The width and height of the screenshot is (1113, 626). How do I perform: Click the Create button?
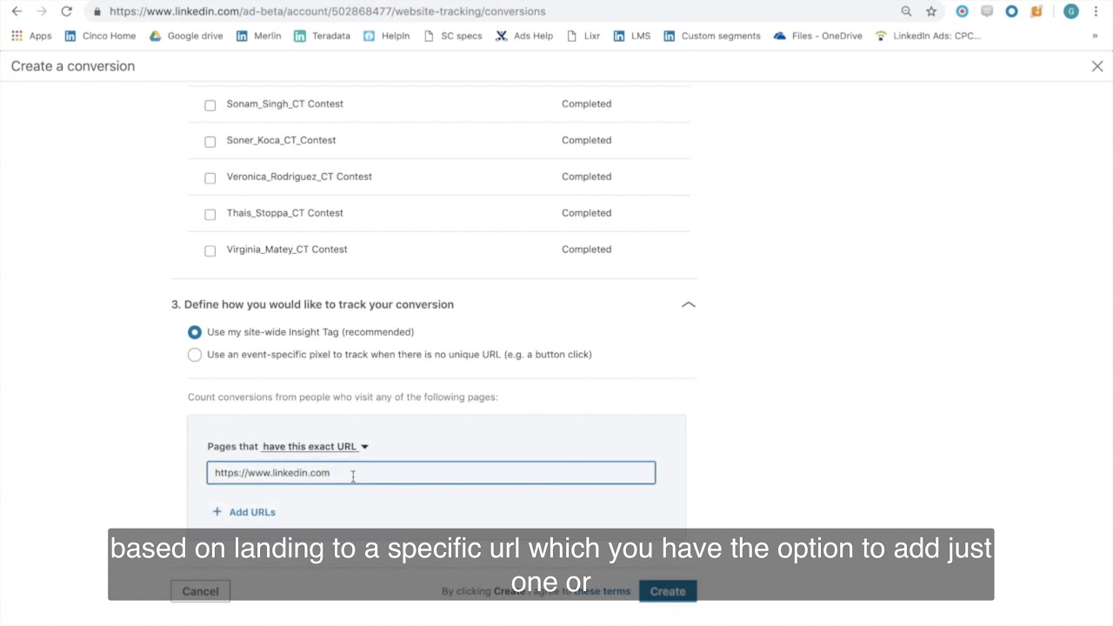(x=668, y=591)
